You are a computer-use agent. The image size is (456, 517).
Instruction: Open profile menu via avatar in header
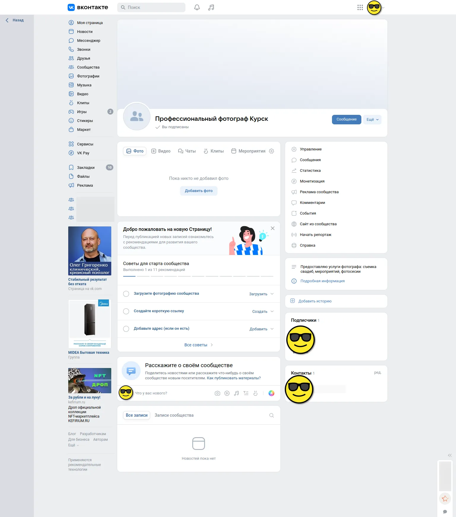(x=374, y=7)
